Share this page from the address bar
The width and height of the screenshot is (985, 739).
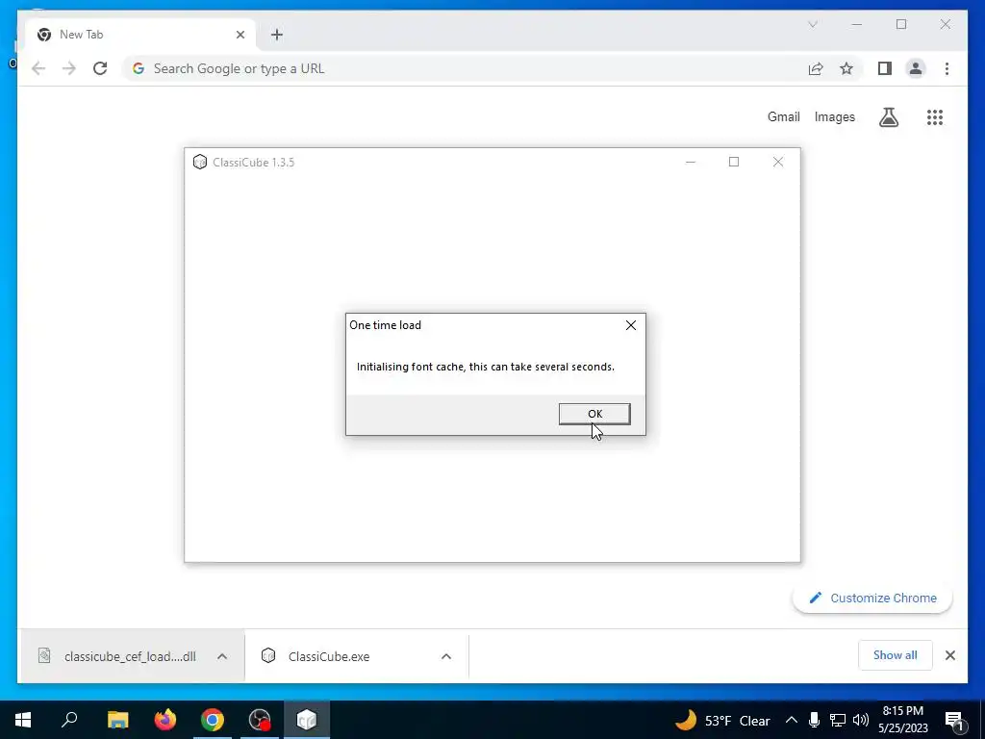click(816, 68)
